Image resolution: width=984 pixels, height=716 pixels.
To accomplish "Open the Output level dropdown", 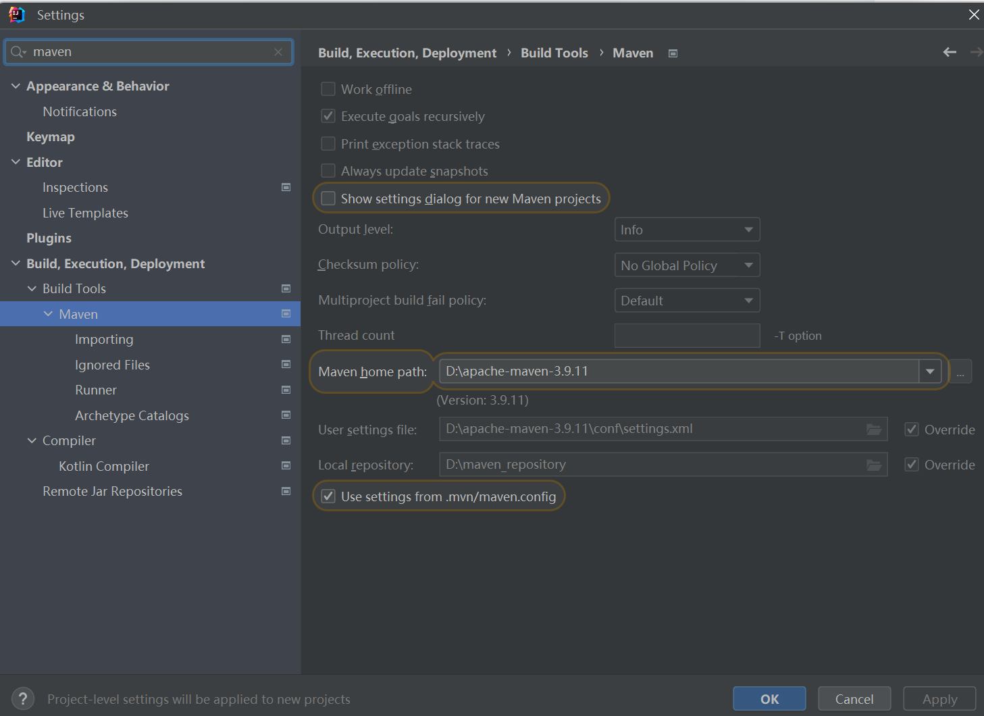I will [x=687, y=230].
